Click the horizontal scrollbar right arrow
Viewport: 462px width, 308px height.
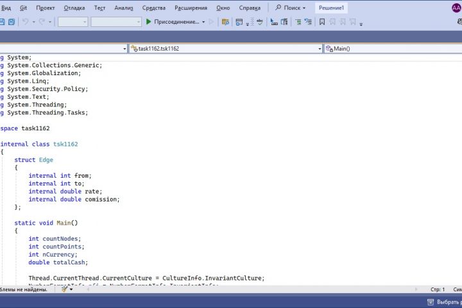(x=416, y=289)
